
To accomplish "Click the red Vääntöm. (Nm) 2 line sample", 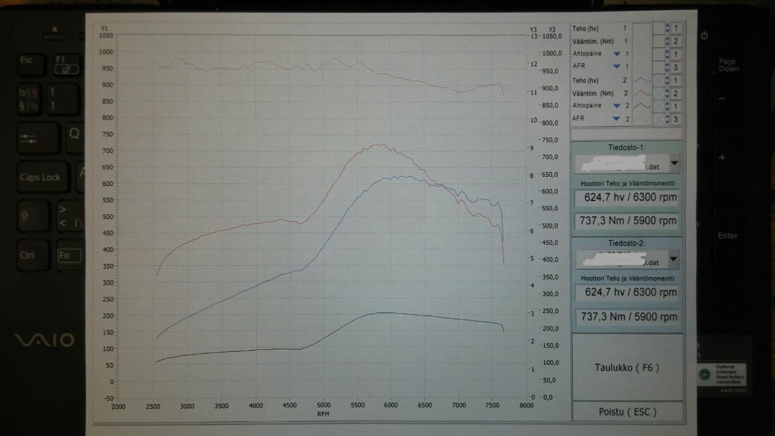I will [x=642, y=93].
